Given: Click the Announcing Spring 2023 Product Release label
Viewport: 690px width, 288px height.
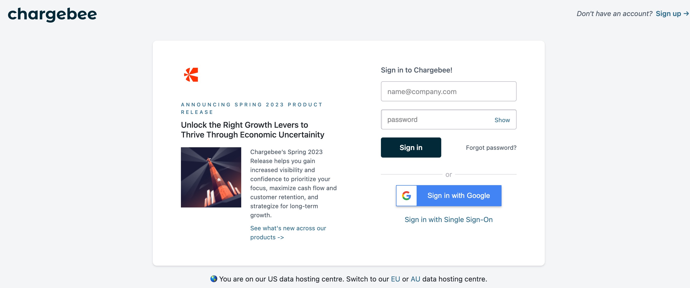Looking at the screenshot, I should coord(252,108).
